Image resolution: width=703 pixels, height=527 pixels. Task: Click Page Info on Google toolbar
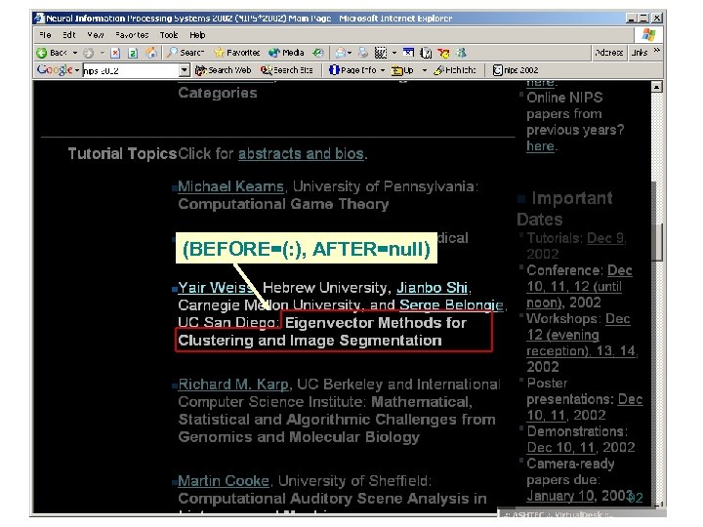[x=352, y=70]
